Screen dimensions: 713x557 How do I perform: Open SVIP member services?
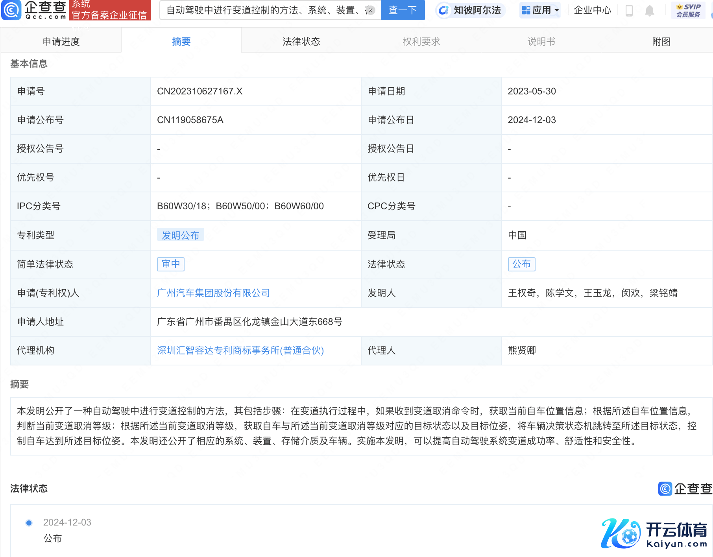pos(688,10)
